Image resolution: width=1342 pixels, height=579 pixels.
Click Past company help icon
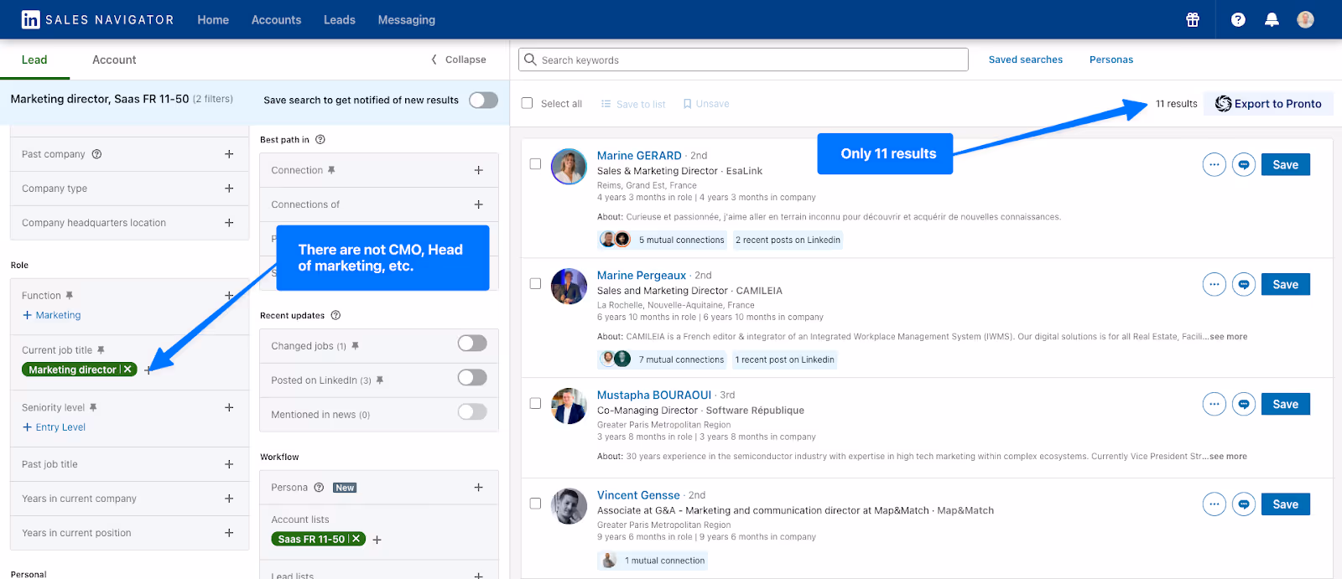coord(96,154)
